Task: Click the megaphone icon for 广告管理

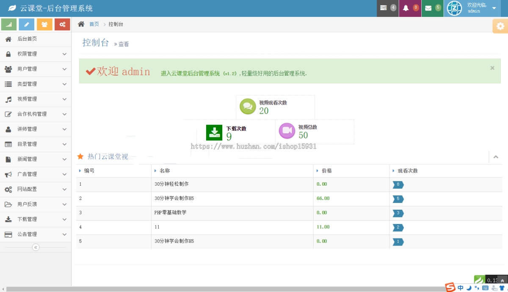Action: [x=8, y=174]
